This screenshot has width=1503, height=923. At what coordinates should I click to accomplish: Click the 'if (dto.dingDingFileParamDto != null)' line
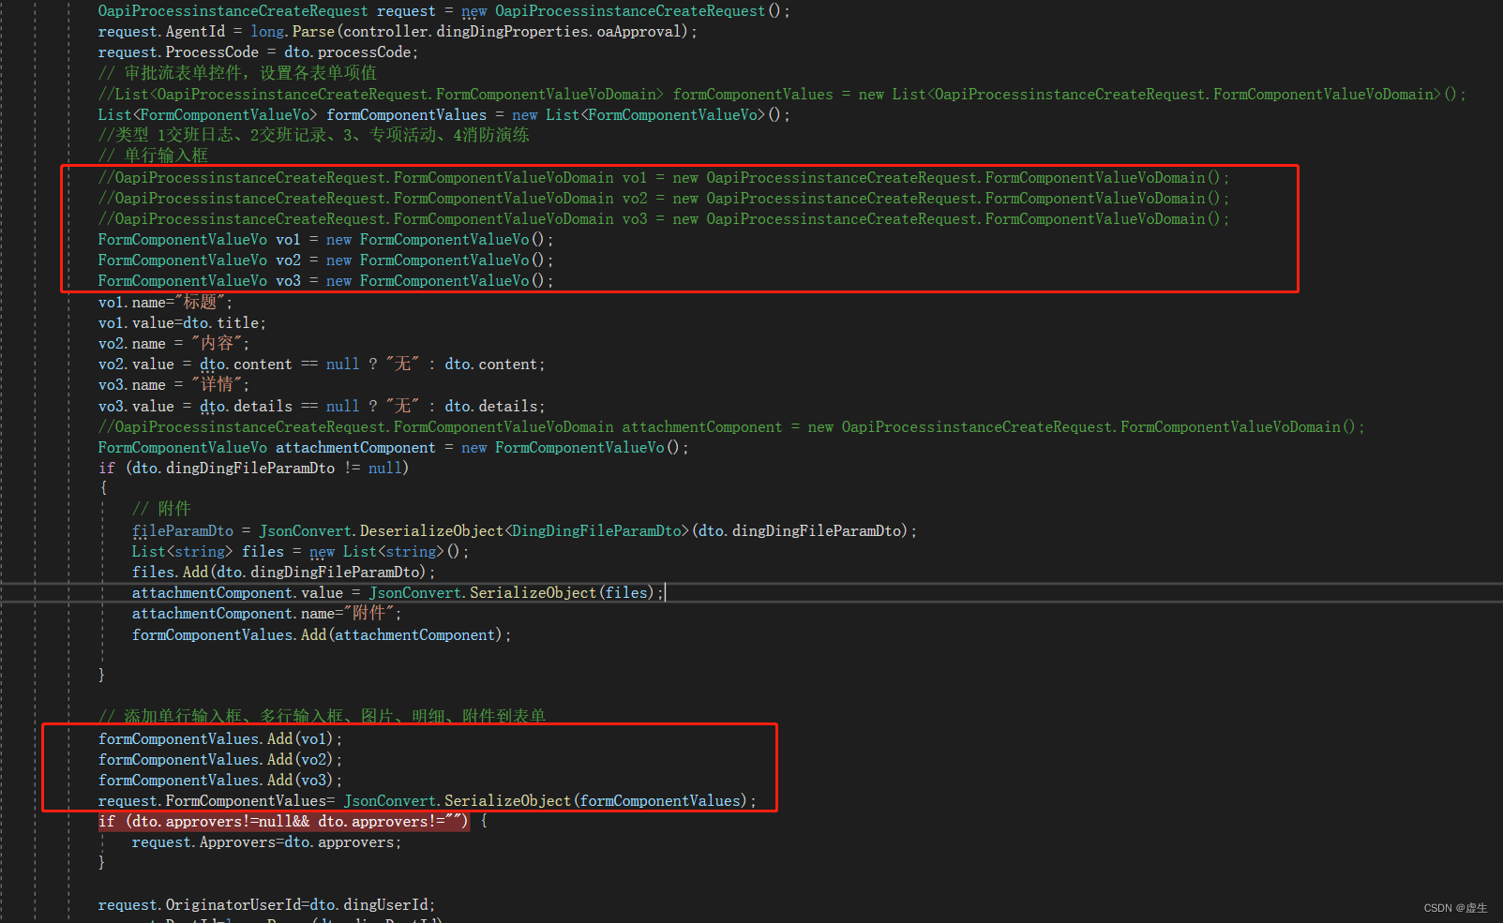(253, 469)
